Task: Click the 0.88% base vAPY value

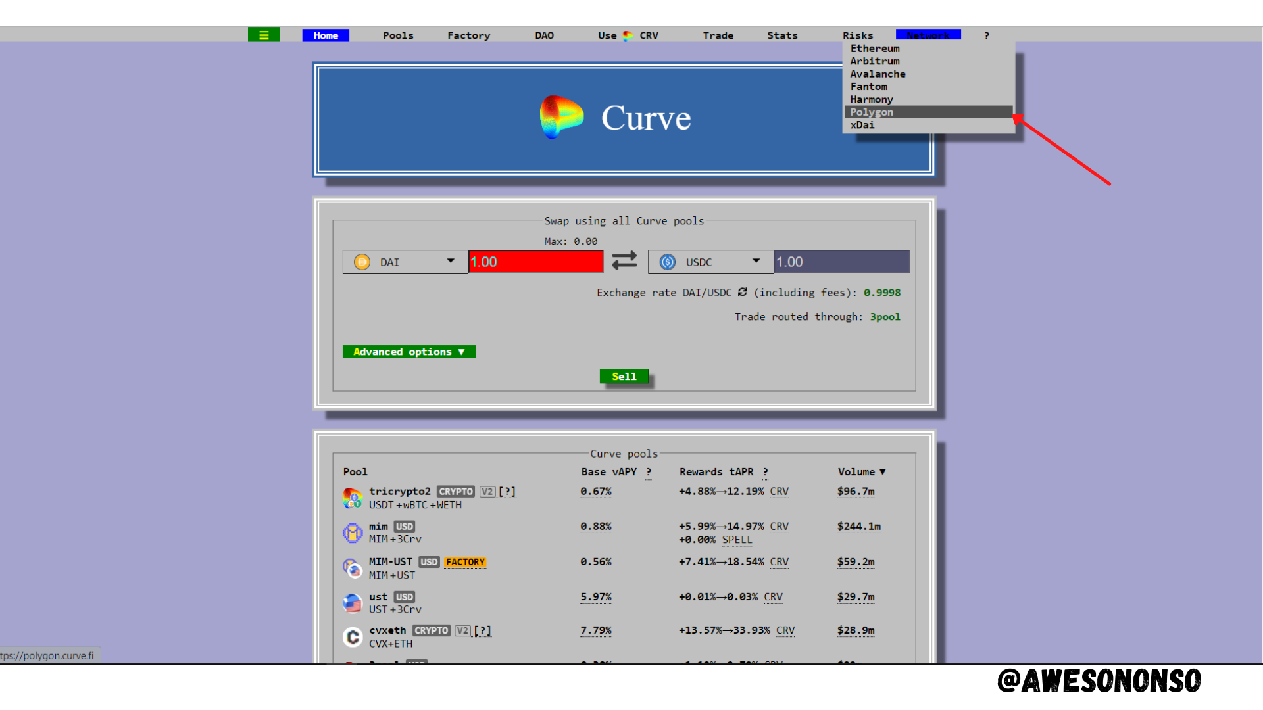Action: tap(596, 526)
